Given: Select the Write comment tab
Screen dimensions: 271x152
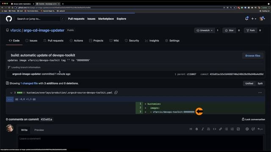Looking at the screenshot, I should pos(24,130).
